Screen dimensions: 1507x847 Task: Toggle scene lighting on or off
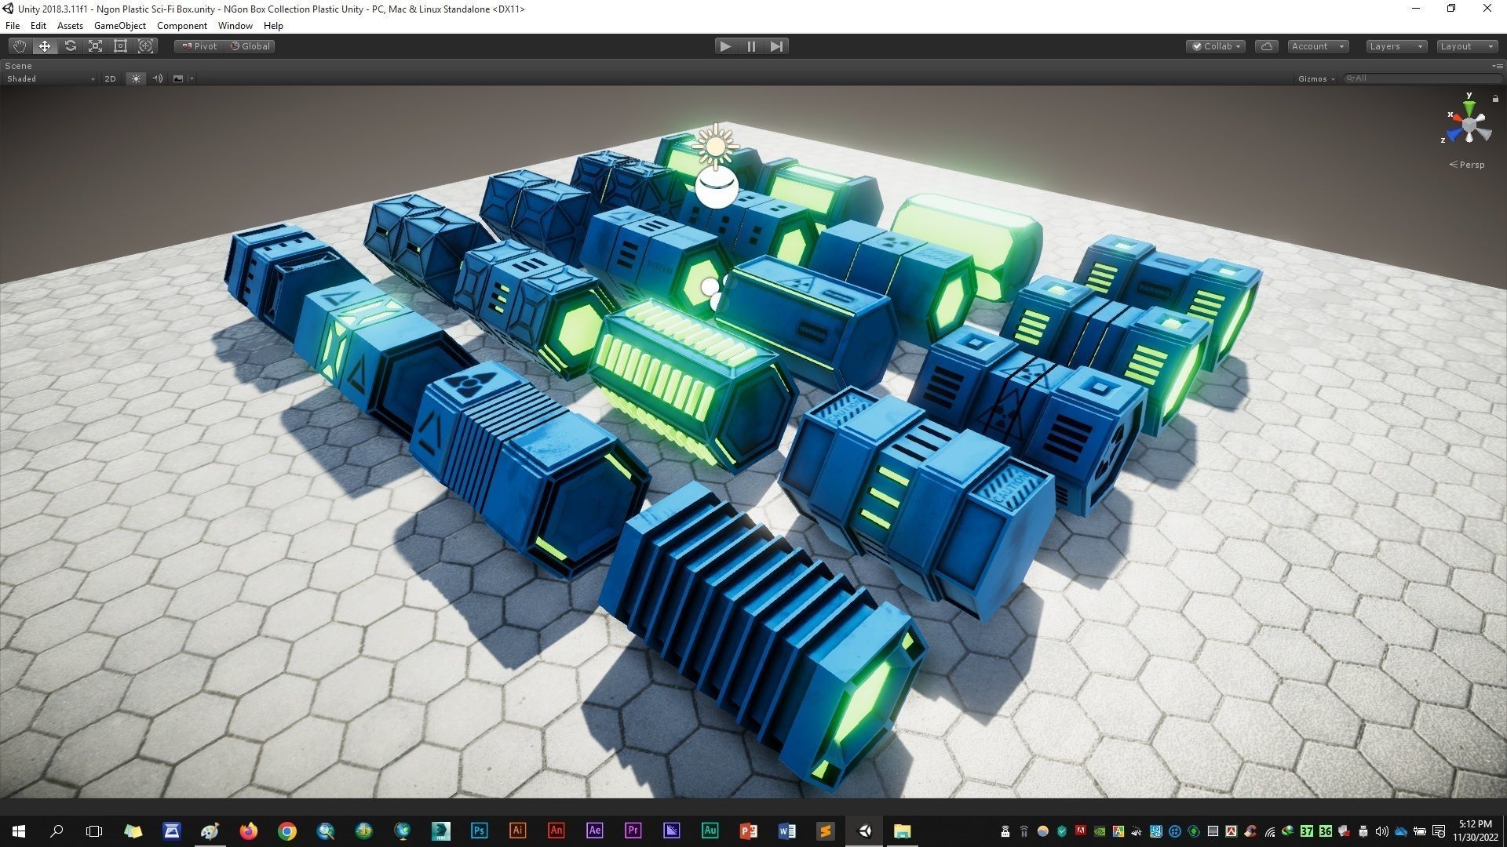(136, 78)
